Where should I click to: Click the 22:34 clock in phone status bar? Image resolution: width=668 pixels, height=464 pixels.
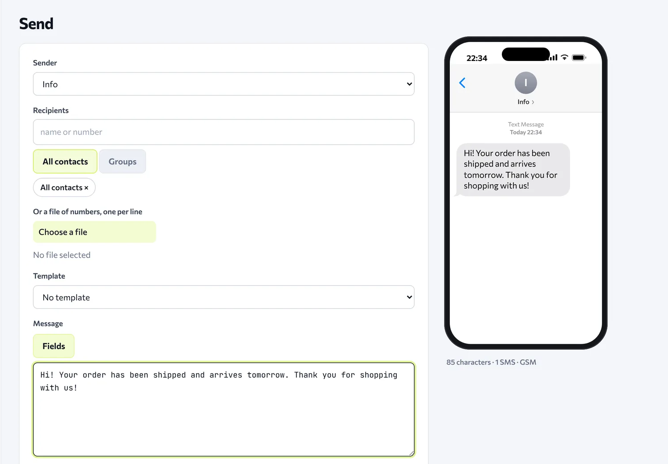[477, 58]
